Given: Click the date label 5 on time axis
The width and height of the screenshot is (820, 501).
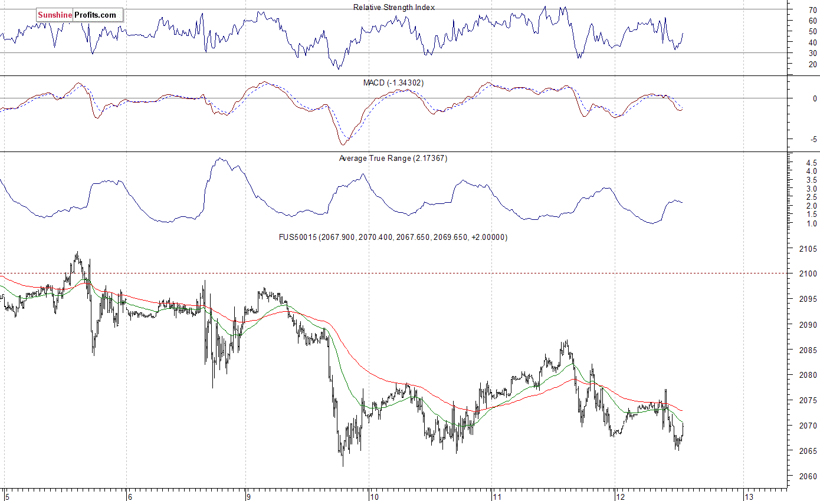Looking at the screenshot, I should 6,496.
